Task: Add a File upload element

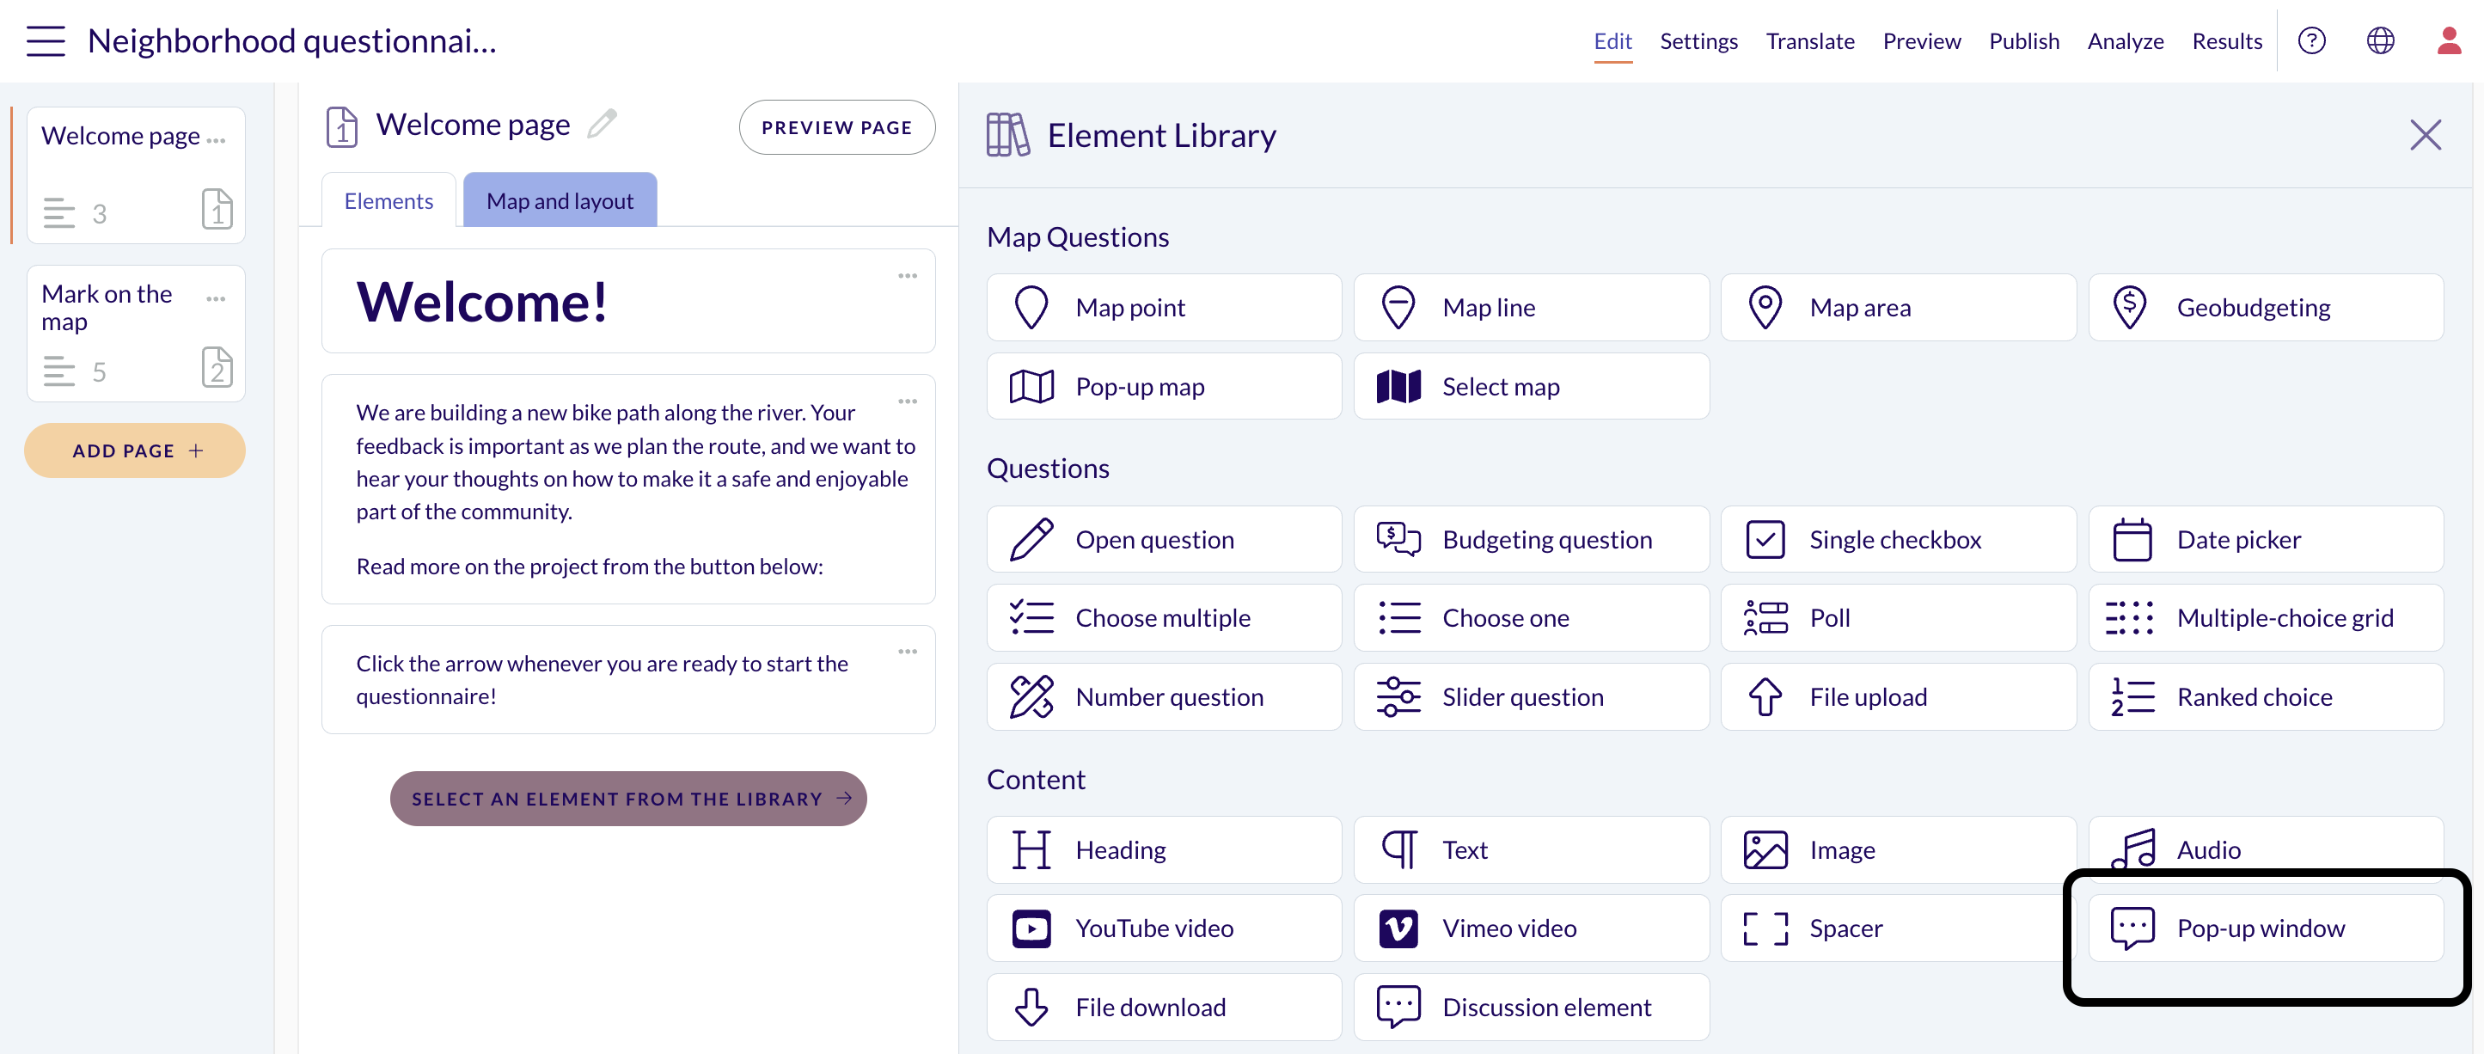Action: (x=1898, y=697)
